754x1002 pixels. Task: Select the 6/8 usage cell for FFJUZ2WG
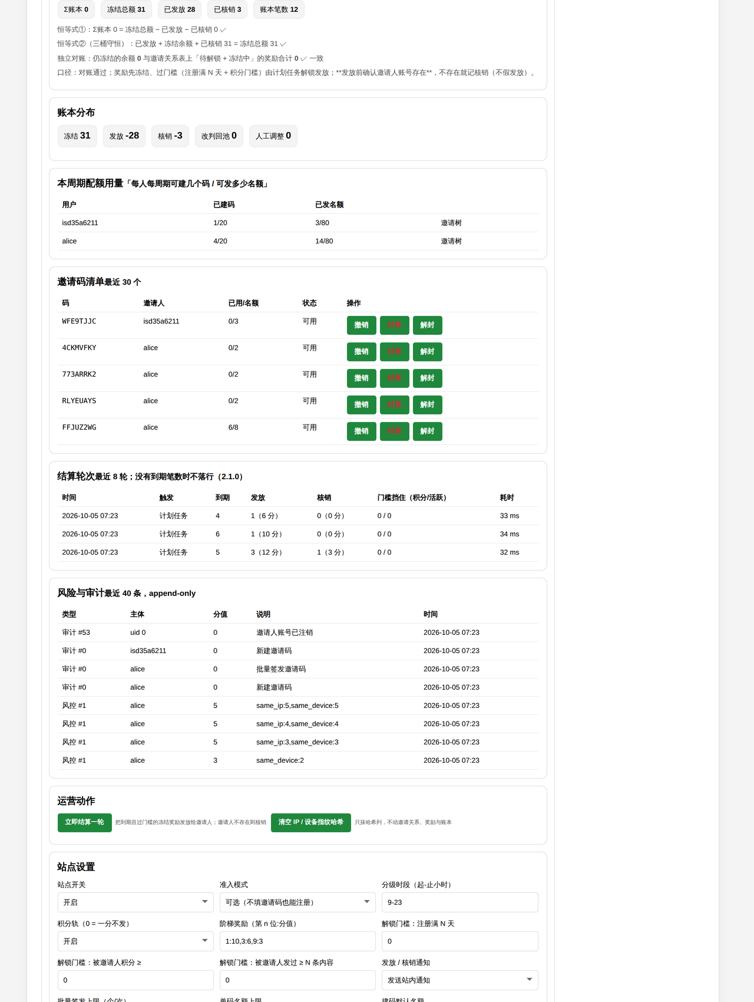click(233, 427)
